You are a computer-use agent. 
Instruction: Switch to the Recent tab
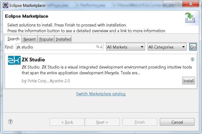click(x=29, y=39)
